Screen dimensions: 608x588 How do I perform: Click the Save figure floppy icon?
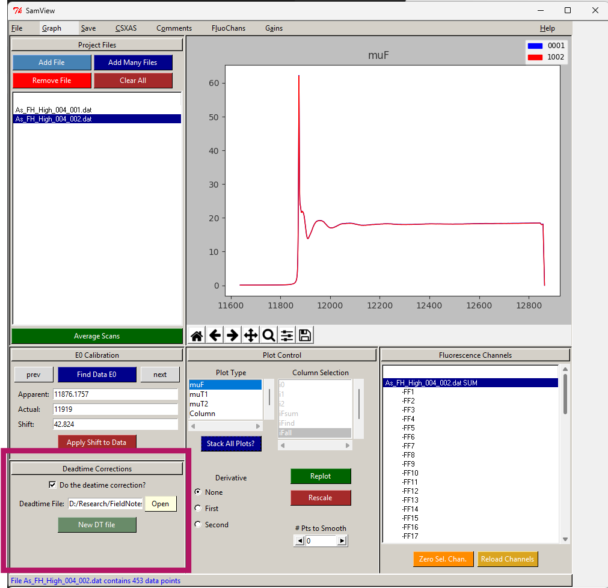click(x=304, y=335)
